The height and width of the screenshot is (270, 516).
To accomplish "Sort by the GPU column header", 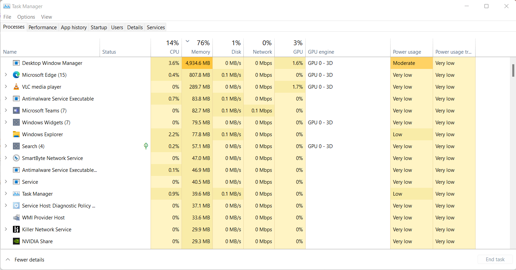I will pos(290,48).
